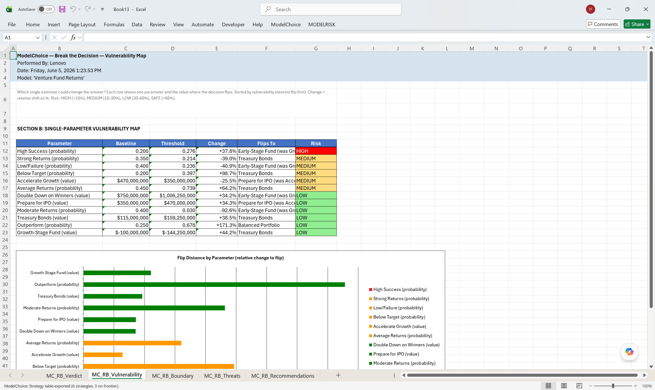Viewport: 655px width, 390px height.
Task: Add a new sheet with plus icon
Action: coord(338,375)
